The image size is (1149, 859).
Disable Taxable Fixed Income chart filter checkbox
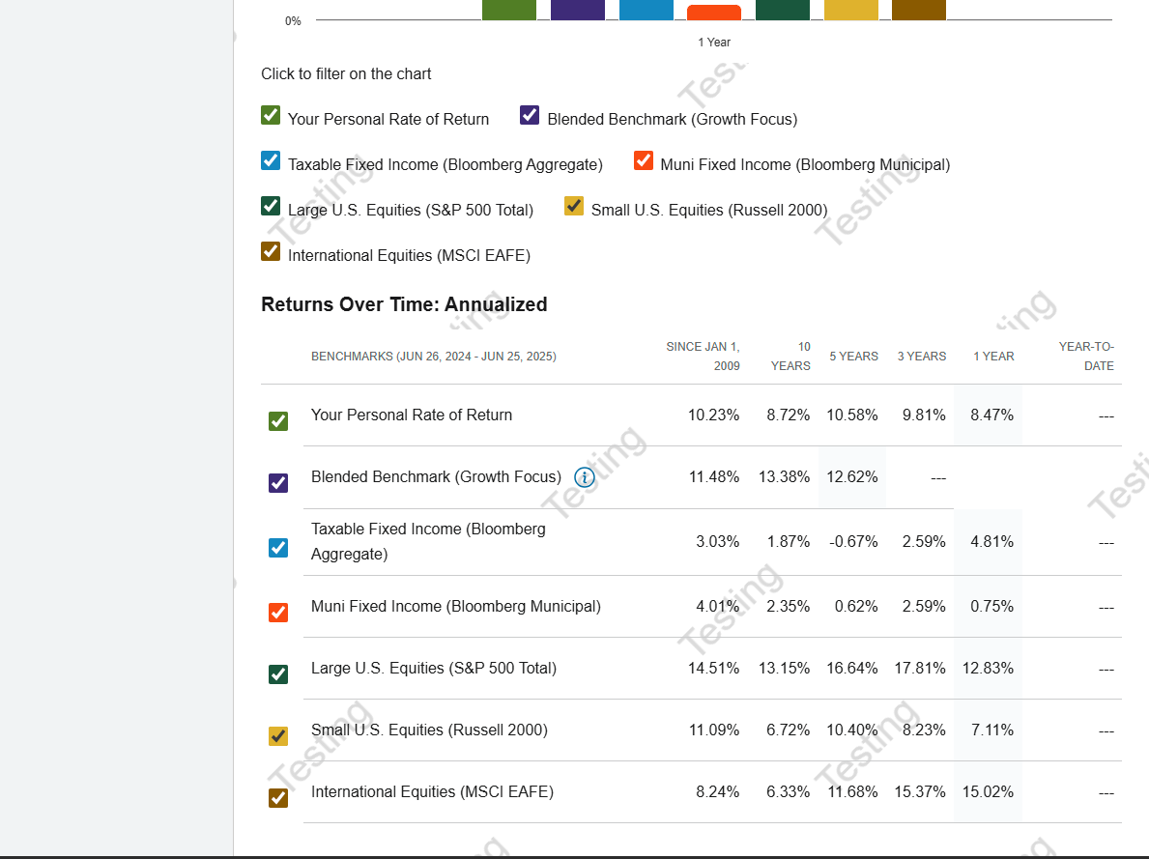[271, 161]
